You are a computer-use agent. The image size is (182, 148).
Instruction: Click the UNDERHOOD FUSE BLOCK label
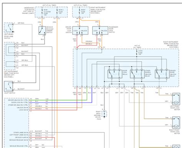point(28,10)
